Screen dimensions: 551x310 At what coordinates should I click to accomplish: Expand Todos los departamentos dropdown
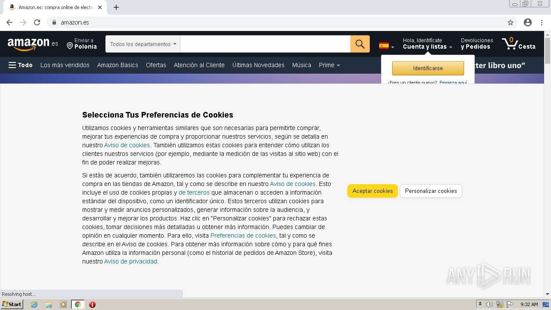pos(143,44)
